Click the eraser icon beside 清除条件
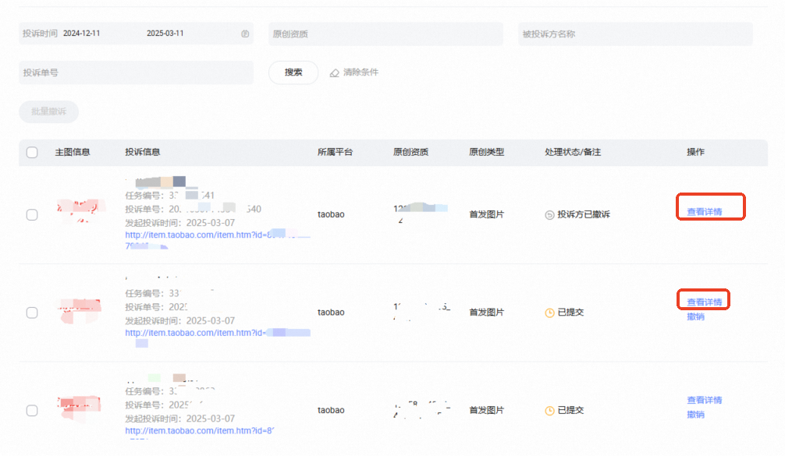Image resolution: width=785 pixels, height=456 pixels. click(335, 73)
